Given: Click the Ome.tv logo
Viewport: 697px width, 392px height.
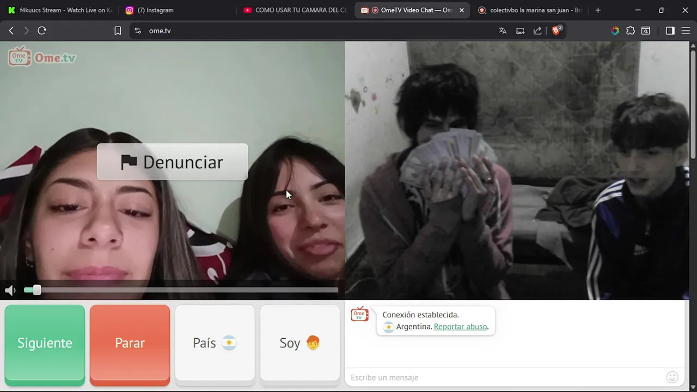Looking at the screenshot, I should click(x=42, y=57).
